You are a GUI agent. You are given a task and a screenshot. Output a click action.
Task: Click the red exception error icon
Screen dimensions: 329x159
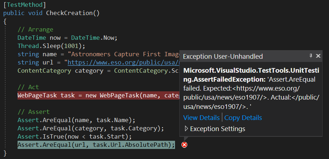pos(184,145)
